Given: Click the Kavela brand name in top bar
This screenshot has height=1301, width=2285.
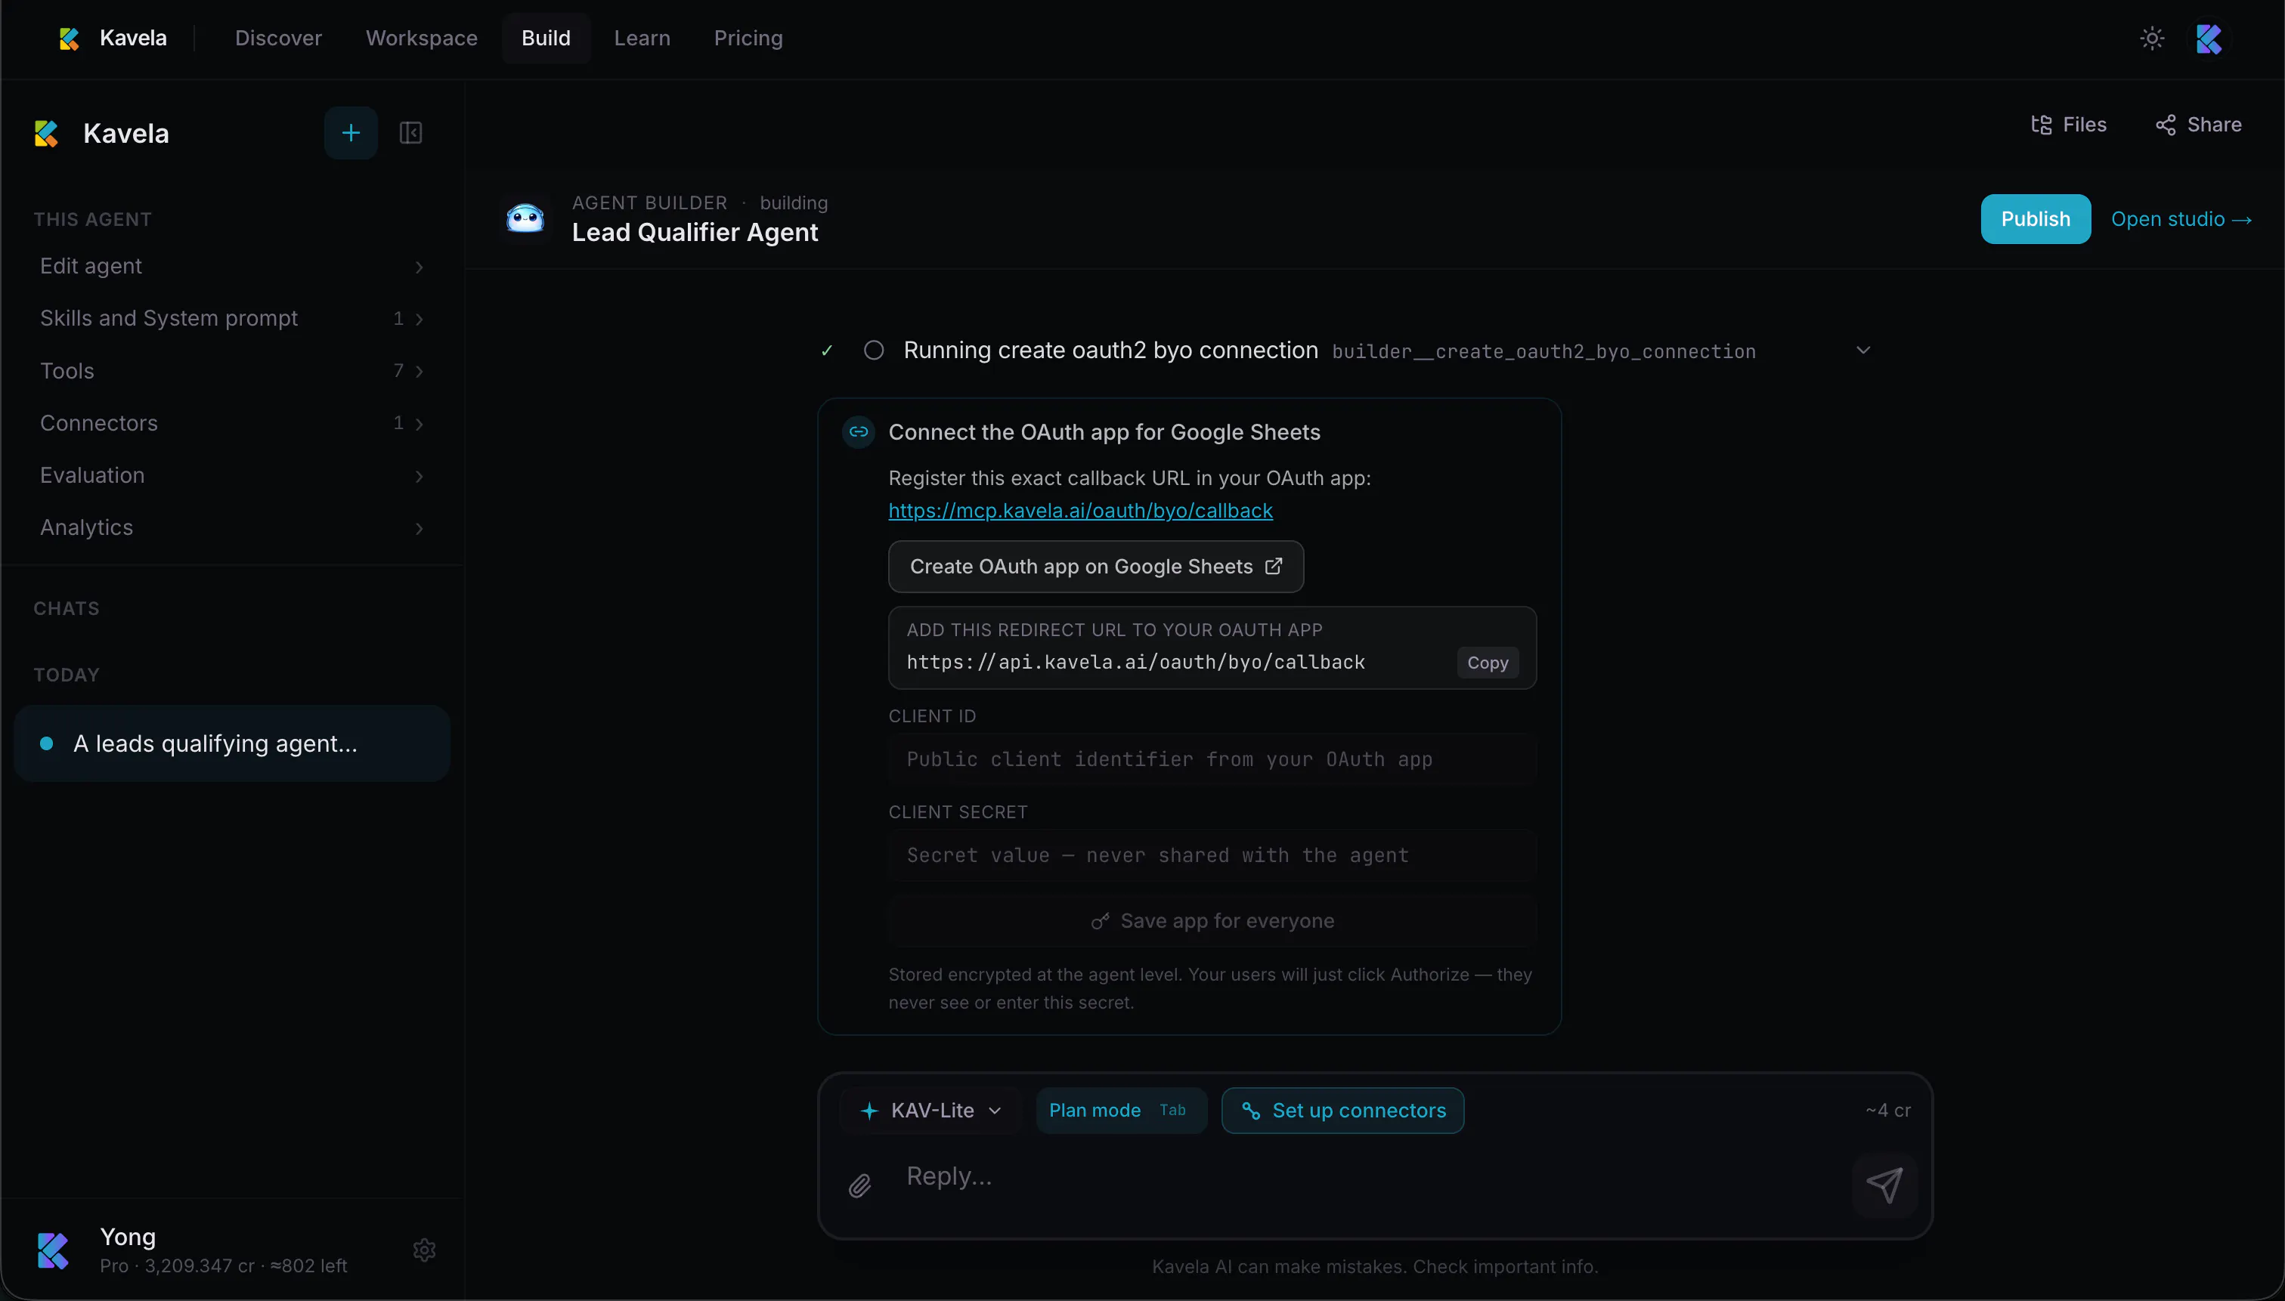Looking at the screenshot, I should point(133,39).
